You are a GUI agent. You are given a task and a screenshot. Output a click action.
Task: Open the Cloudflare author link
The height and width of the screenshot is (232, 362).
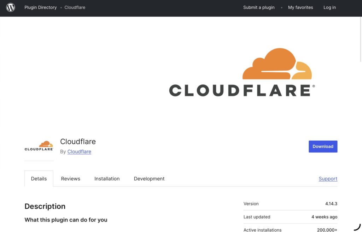[79, 151]
